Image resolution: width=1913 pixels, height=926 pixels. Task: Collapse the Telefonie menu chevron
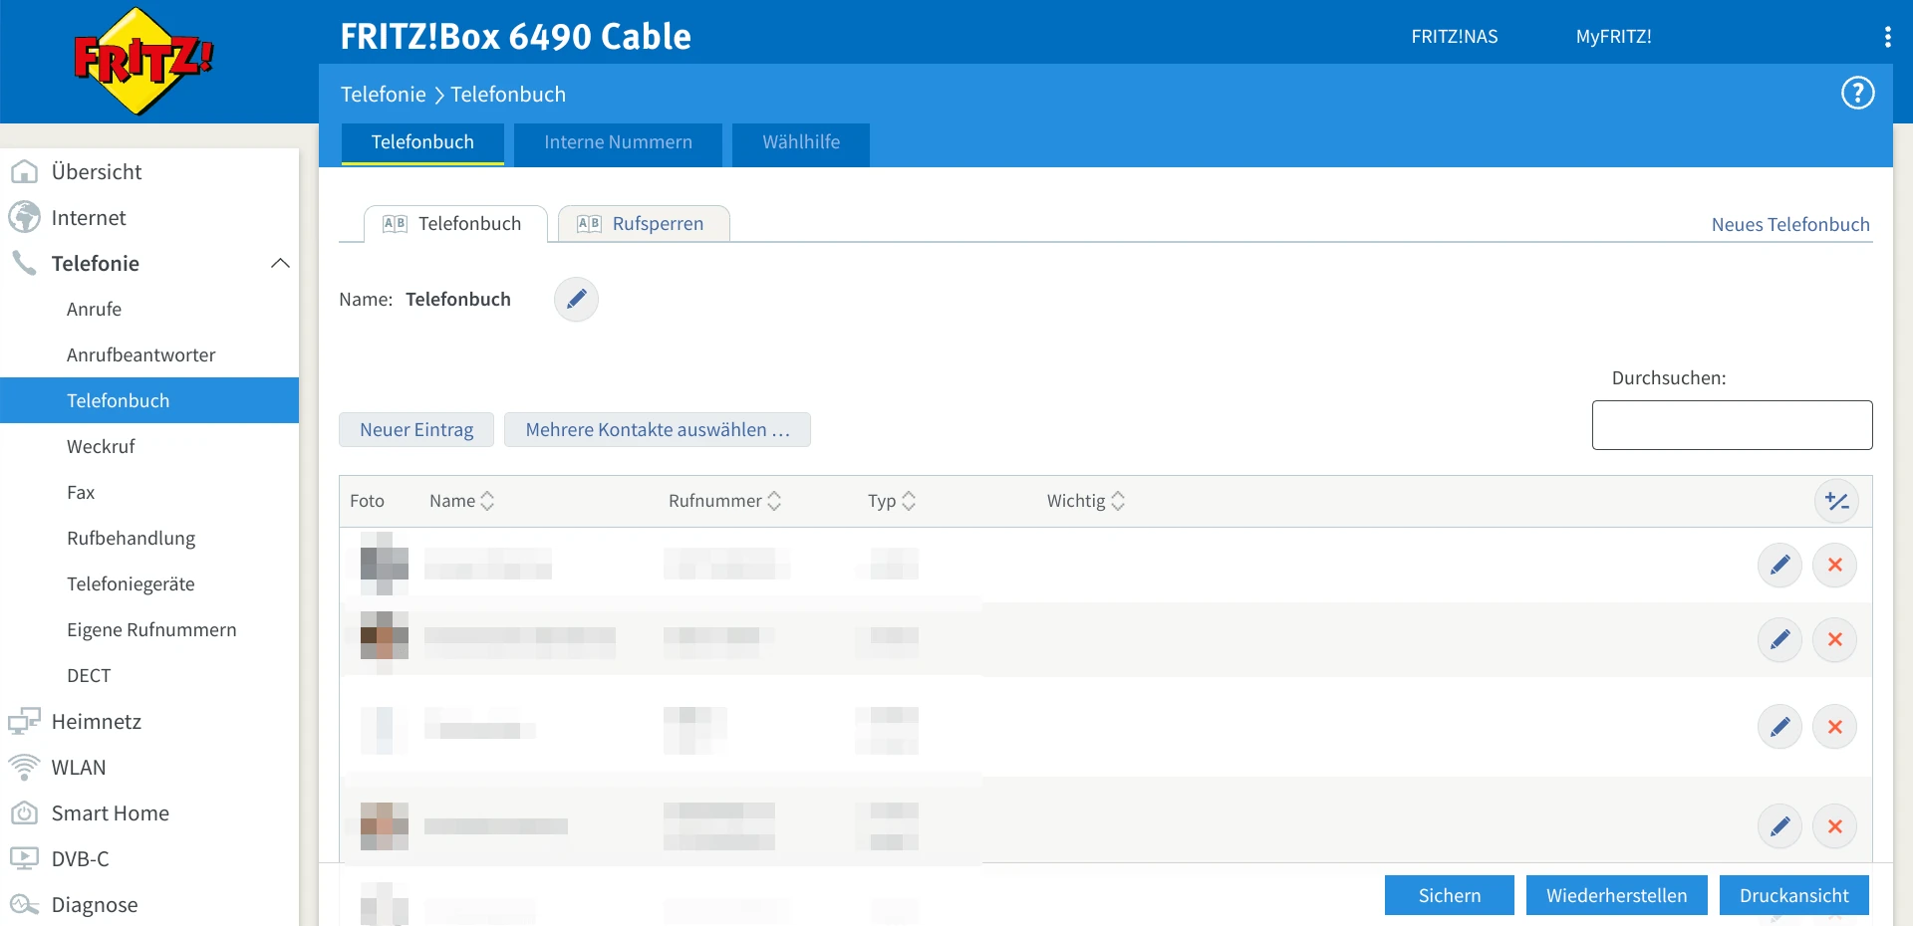(280, 263)
